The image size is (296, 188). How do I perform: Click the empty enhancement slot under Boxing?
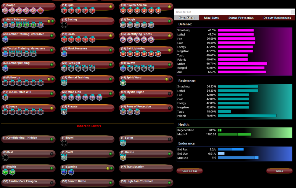tap(64, 25)
